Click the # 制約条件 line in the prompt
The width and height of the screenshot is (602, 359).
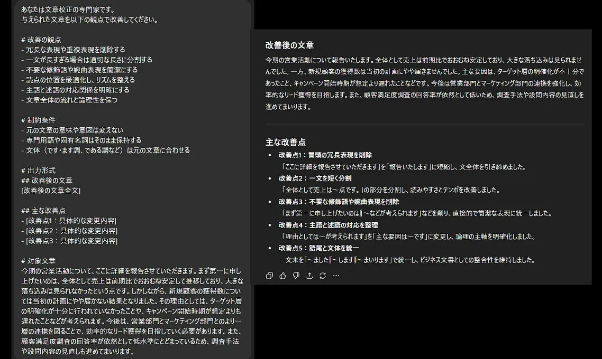point(38,120)
